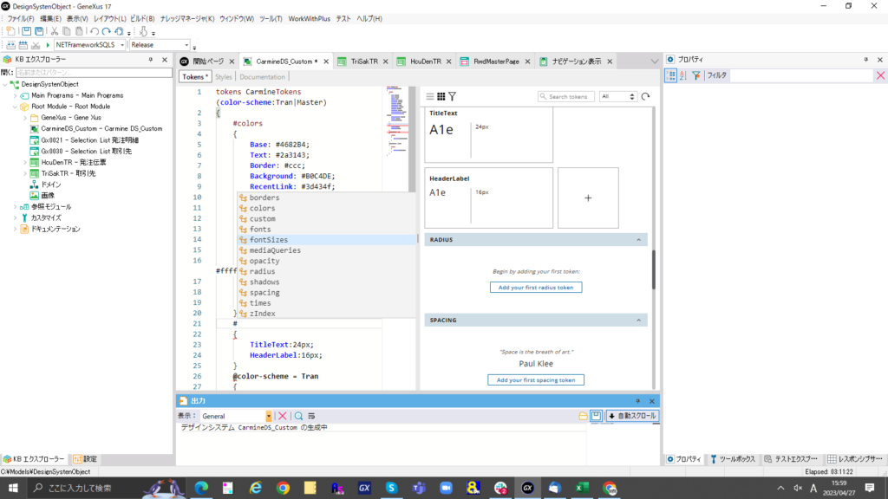Open Google Chrome from the taskbar
The height and width of the screenshot is (499, 888).
point(283,488)
